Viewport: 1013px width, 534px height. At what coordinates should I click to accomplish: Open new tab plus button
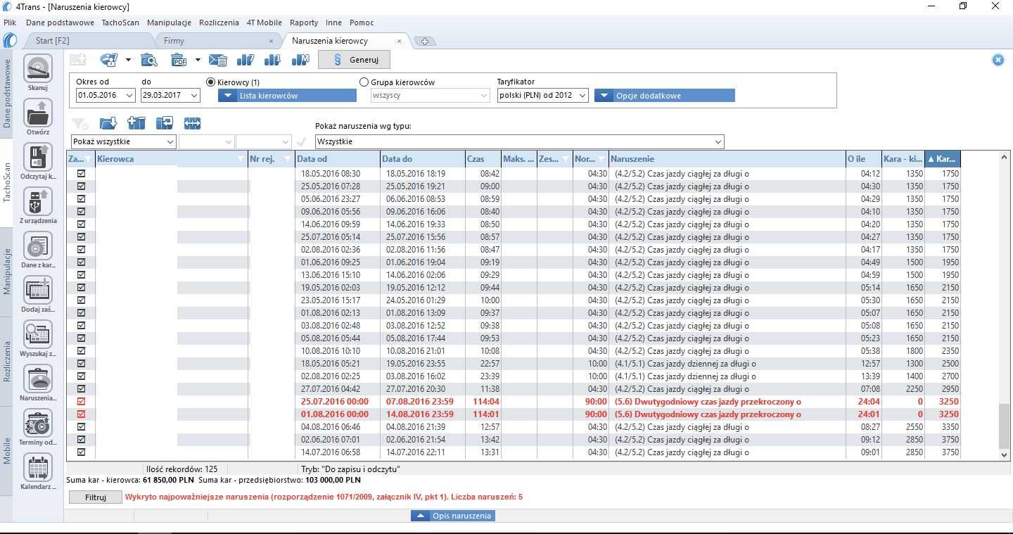[x=424, y=42]
